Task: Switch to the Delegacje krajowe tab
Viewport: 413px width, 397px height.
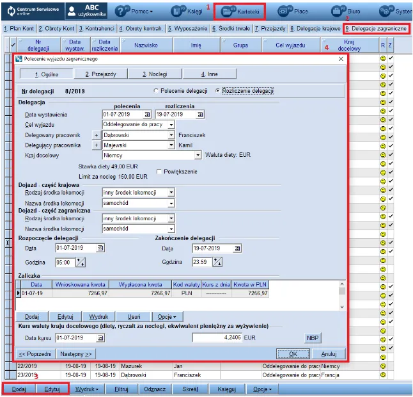Action: (x=316, y=29)
